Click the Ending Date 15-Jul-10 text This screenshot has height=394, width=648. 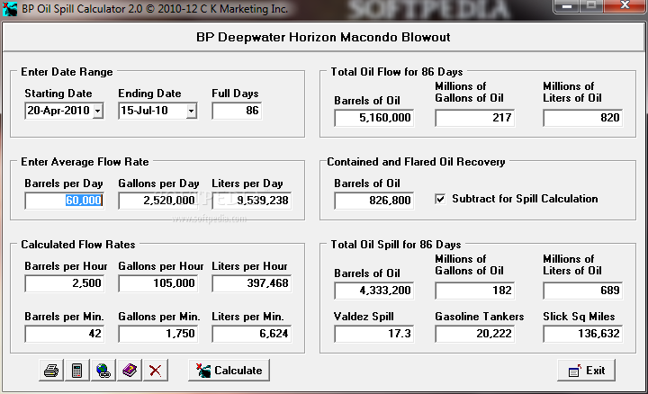coord(144,111)
